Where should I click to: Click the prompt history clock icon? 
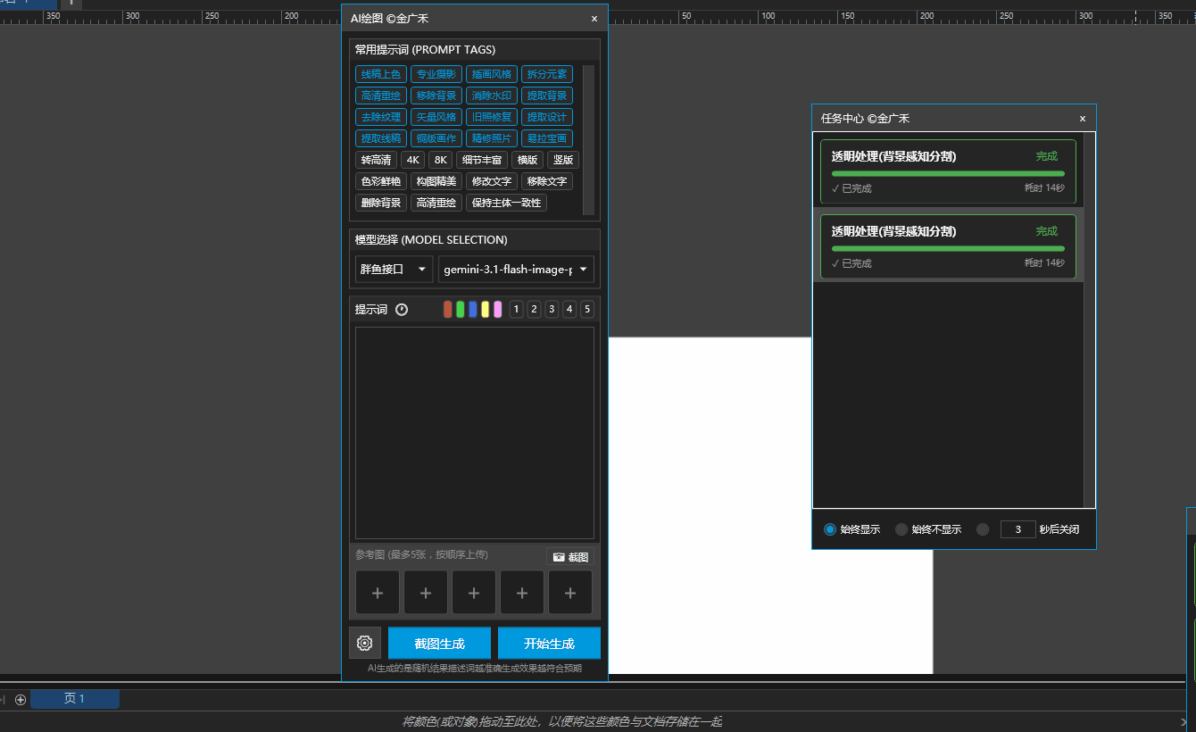402,310
